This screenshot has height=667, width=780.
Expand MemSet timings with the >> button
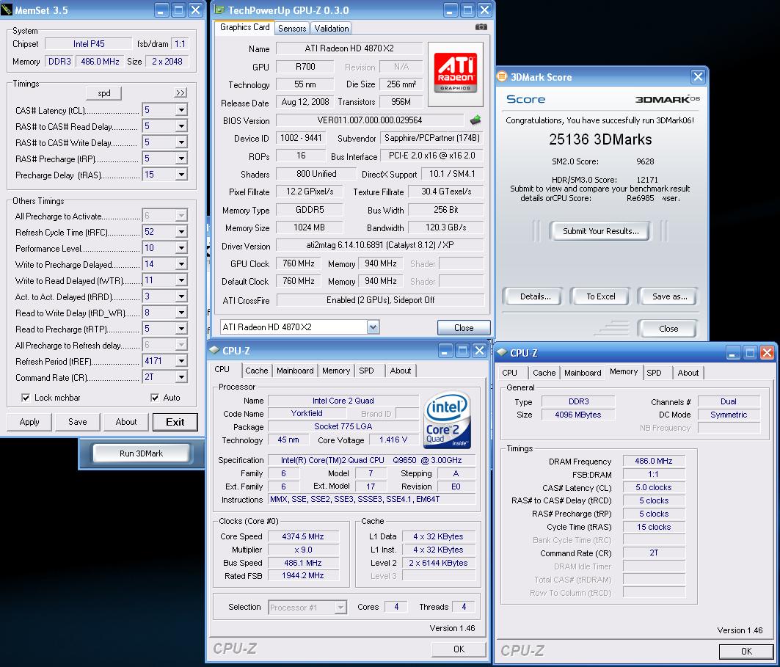click(x=181, y=93)
